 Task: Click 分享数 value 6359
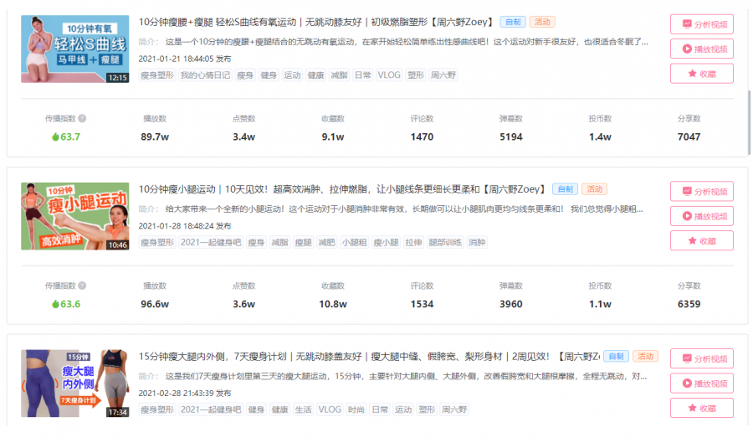click(689, 304)
